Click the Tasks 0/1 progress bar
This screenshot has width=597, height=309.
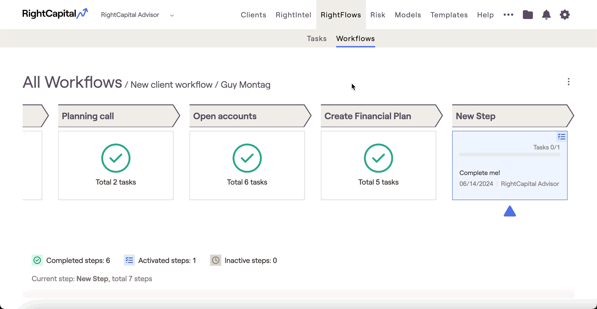[x=510, y=154]
